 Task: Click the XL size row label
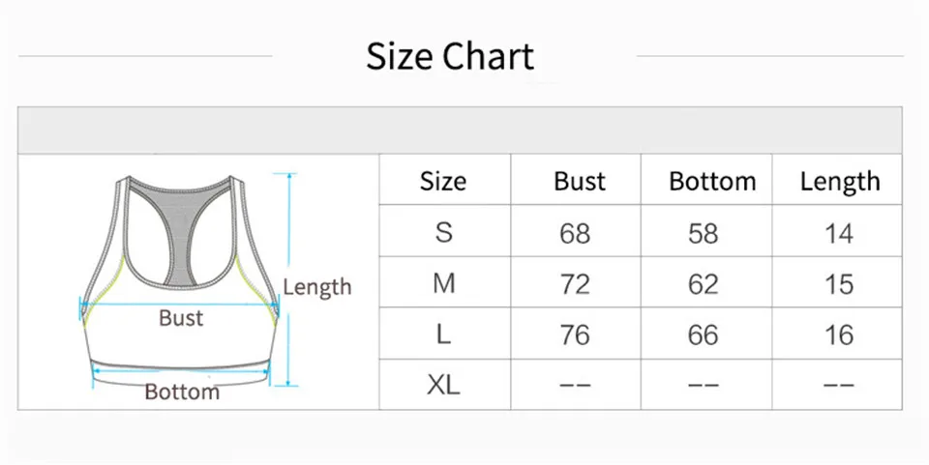pos(443,385)
